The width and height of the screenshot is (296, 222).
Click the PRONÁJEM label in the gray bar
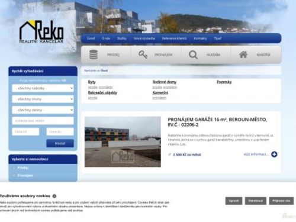pos(163,55)
